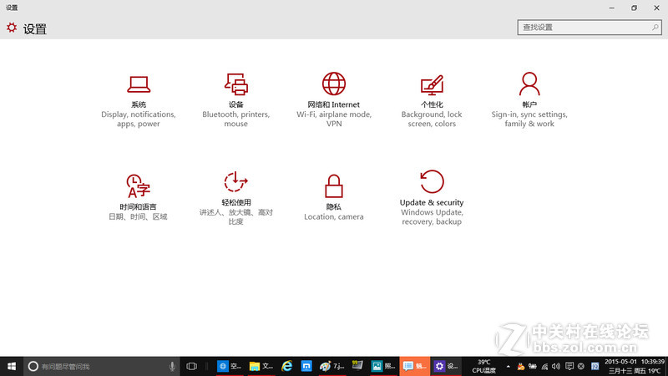Click the Cortana search box on taskbar

(101, 366)
